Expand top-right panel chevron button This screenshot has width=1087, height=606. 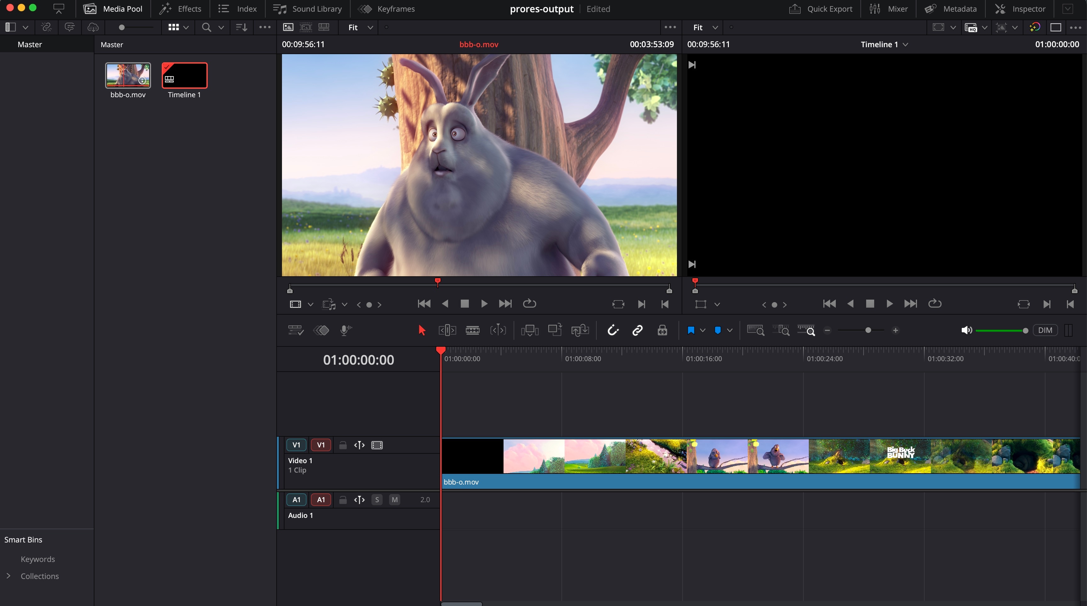pos(1067,9)
